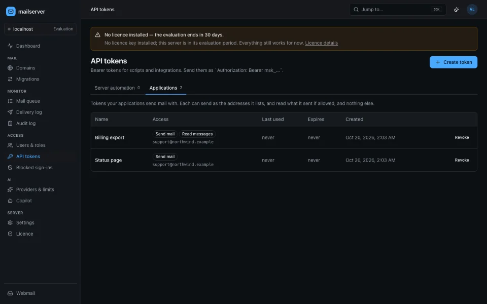Select the Applications tab
The width and height of the screenshot is (487, 304).
166,88
